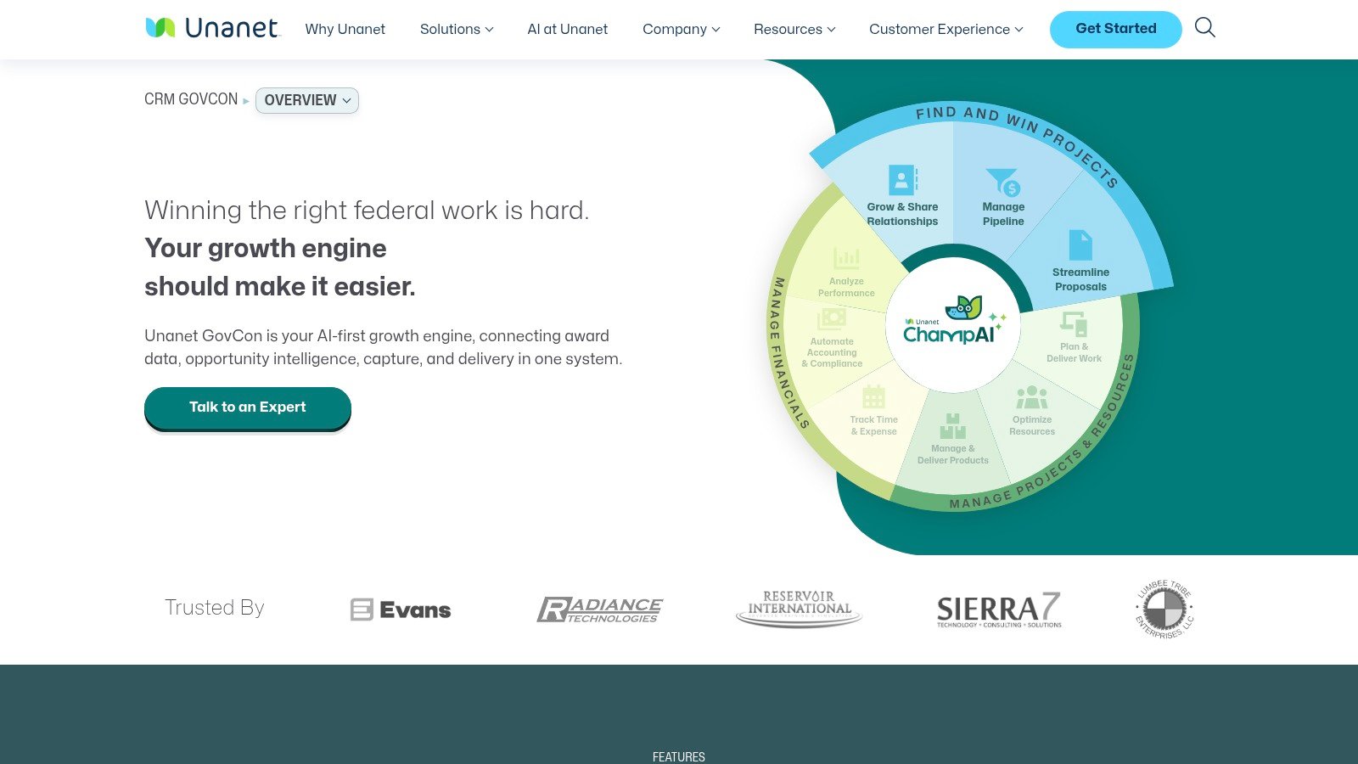Click the Radiance Technologies logo
The image size is (1358, 764).
click(600, 610)
